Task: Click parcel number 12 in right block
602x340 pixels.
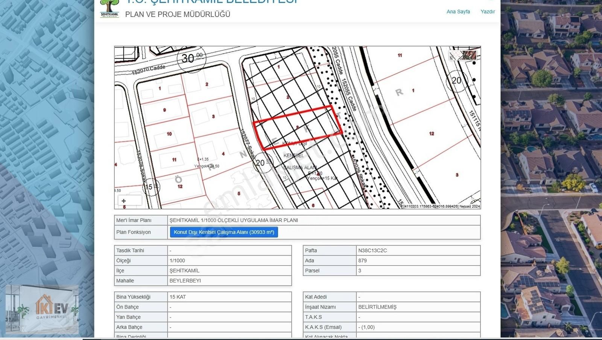Action: (x=432, y=134)
